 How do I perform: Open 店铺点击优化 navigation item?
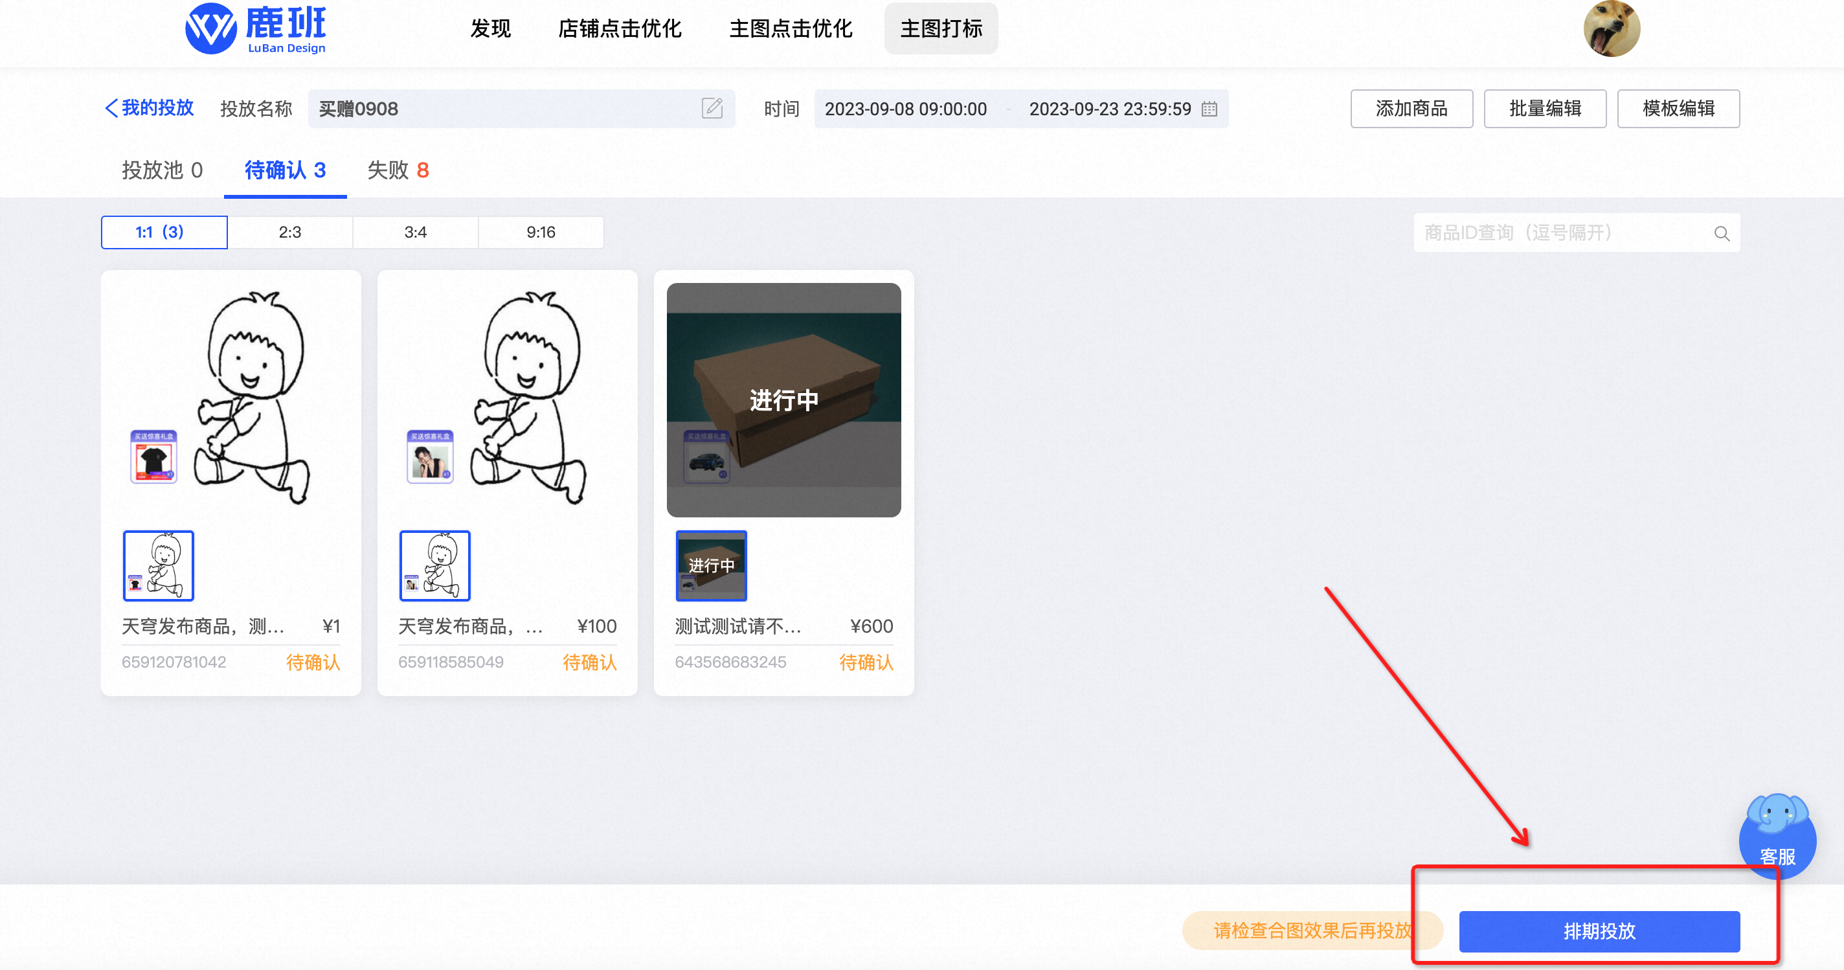(x=619, y=28)
